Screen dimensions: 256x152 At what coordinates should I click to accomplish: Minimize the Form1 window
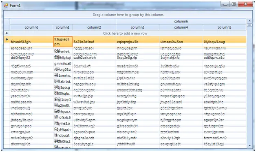pyautogui.click(x=225, y=4)
